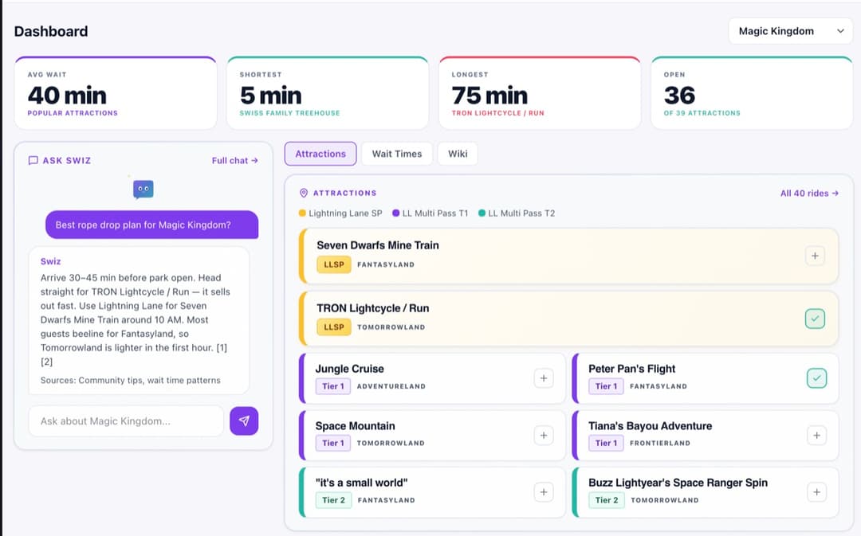
Task: Click the send message paper plane icon
Action: [244, 421]
